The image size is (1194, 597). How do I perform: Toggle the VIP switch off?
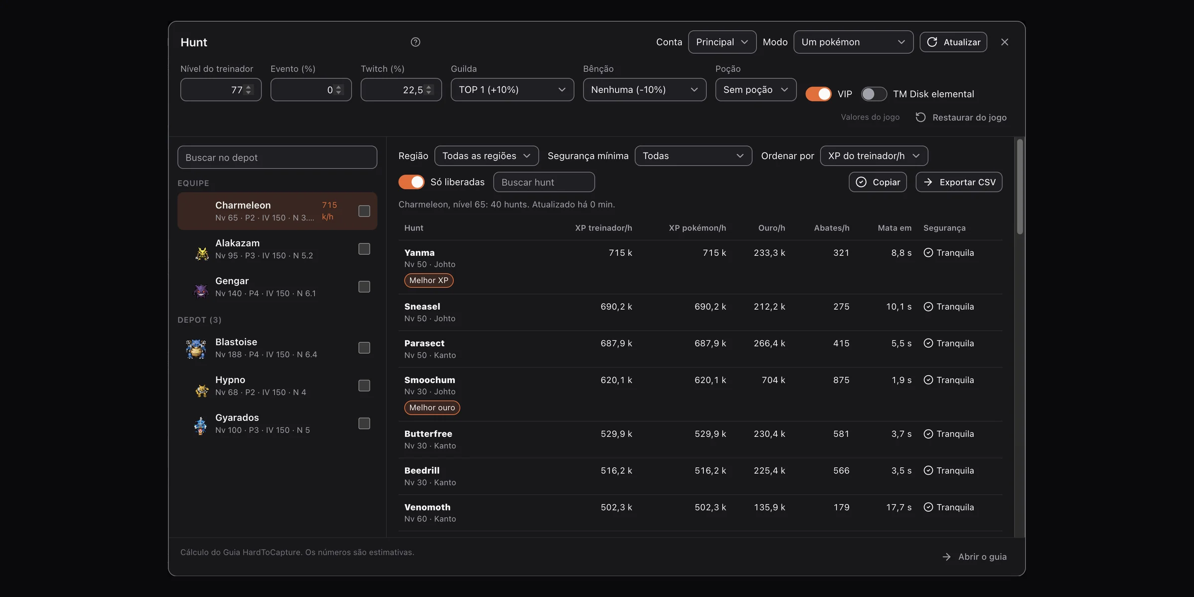pyautogui.click(x=818, y=94)
